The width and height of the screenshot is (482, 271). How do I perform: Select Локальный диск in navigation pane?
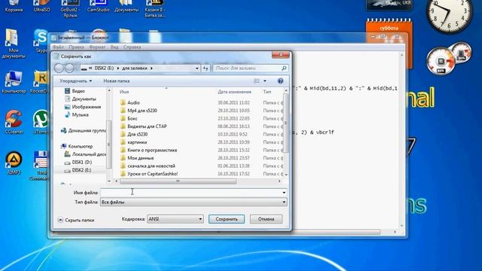pyautogui.click(x=85, y=154)
